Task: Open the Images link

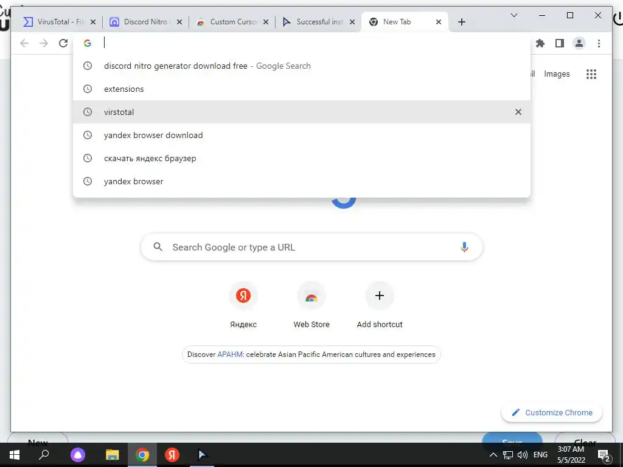Action: coord(557,74)
